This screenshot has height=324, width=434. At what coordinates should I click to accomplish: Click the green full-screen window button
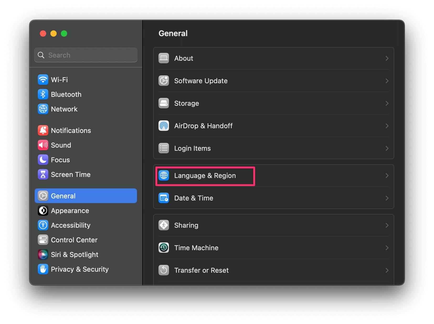pyautogui.click(x=64, y=33)
